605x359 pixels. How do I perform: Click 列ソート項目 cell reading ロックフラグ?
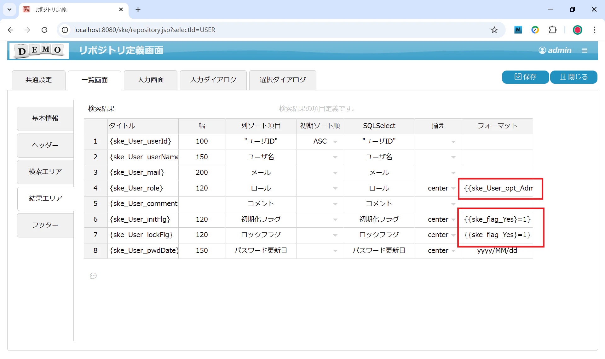[261, 235]
